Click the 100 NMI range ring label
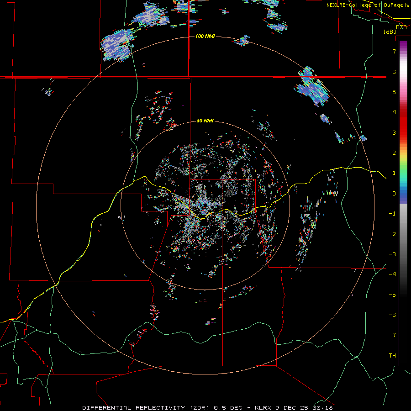This screenshot has width=411, height=411. pos(205,36)
